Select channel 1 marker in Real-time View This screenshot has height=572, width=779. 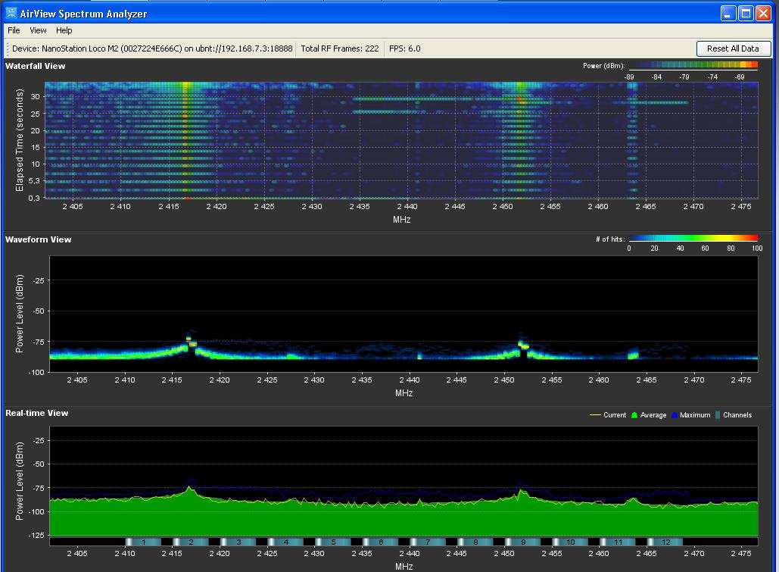click(143, 542)
